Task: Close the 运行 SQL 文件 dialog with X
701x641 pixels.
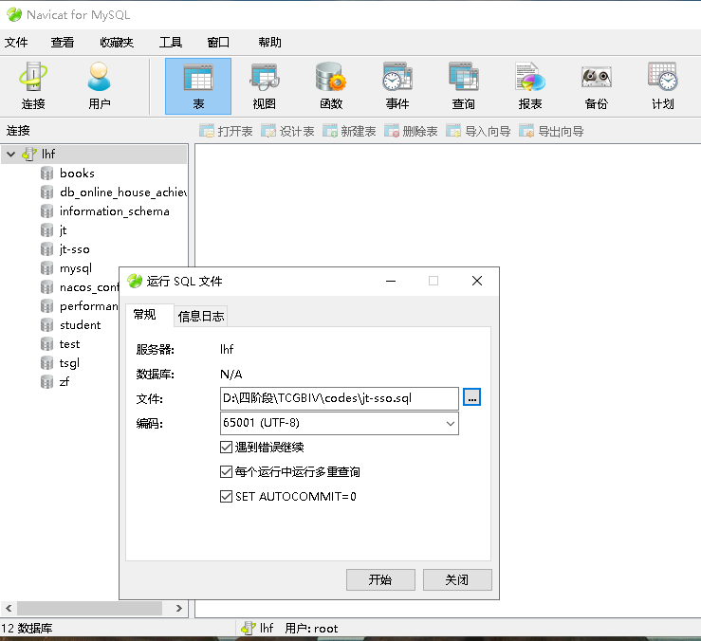Action: [x=477, y=281]
